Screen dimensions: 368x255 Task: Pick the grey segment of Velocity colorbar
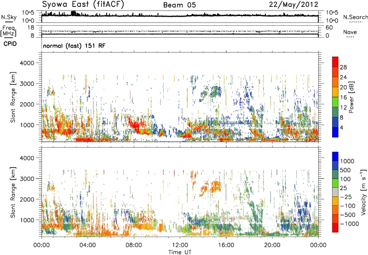335,192
